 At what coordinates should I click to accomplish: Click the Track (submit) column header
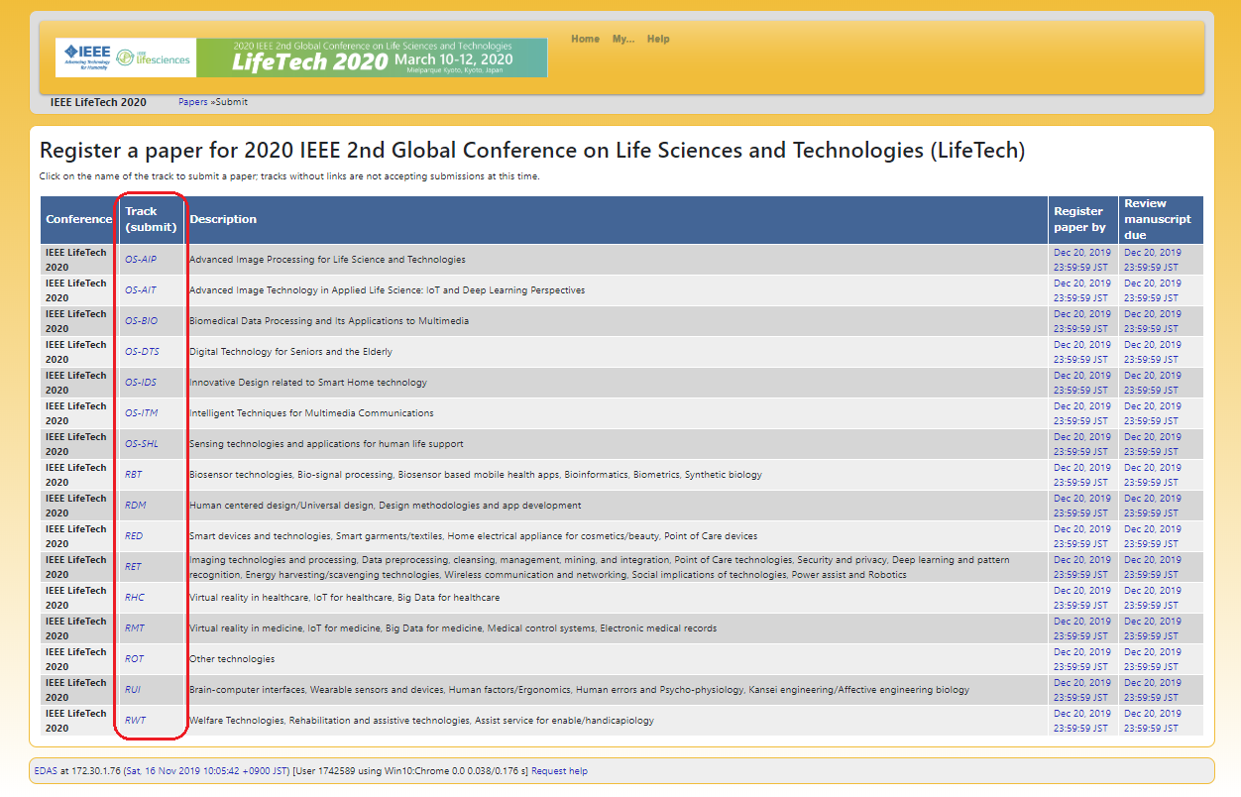pyautogui.click(x=151, y=220)
